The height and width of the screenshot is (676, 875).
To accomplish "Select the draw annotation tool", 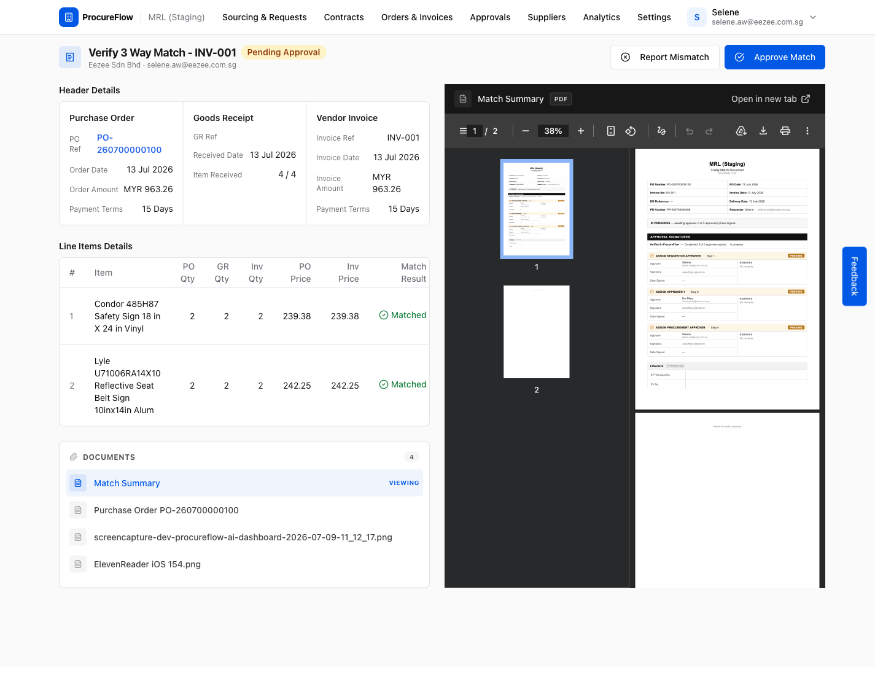I will pos(661,131).
